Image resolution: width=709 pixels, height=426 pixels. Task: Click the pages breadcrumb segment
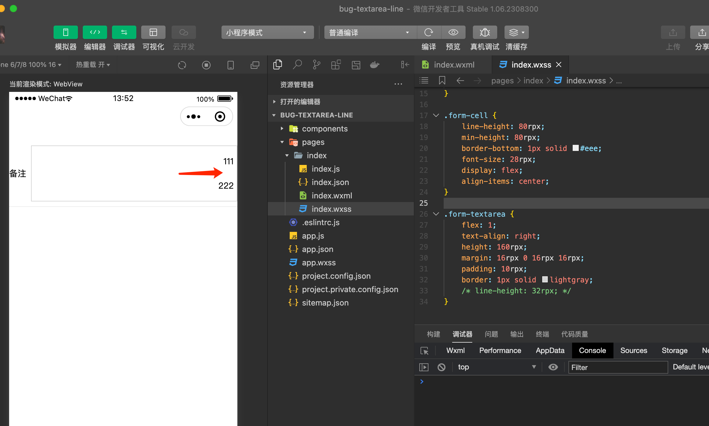click(502, 81)
